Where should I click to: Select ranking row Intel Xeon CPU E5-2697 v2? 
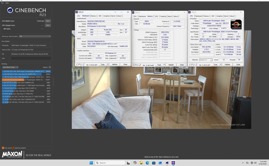[x=26, y=88]
